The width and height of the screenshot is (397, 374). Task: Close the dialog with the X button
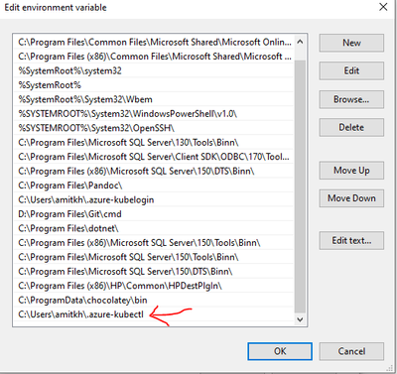pyautogui.click(x=383, y=7)
